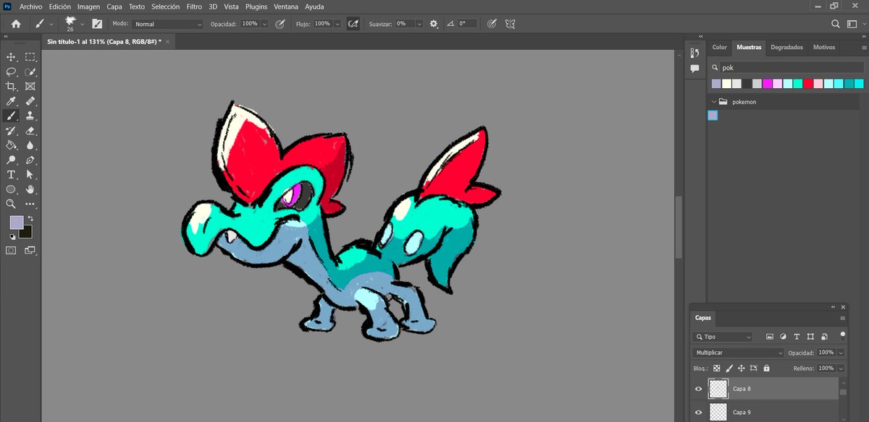Open the Opacidad dropdown in options bar

pyautogui.click(x=264, y=24)
